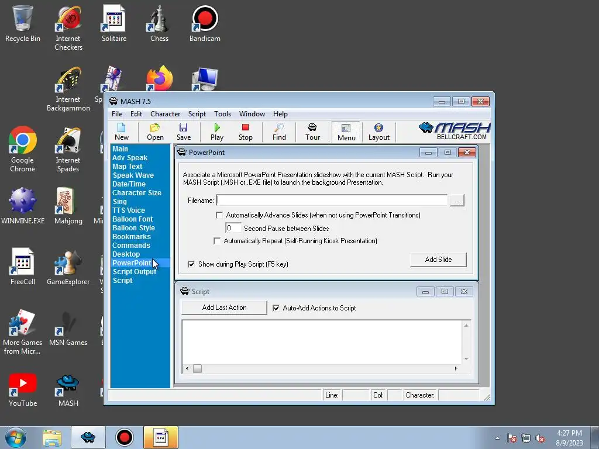Select Main in the sidebar list

121,149
